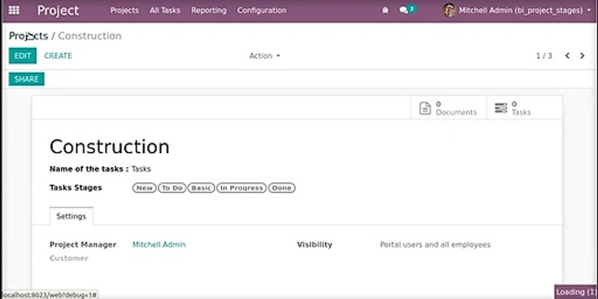Click the Portal users and all employees value

(435, 245)
